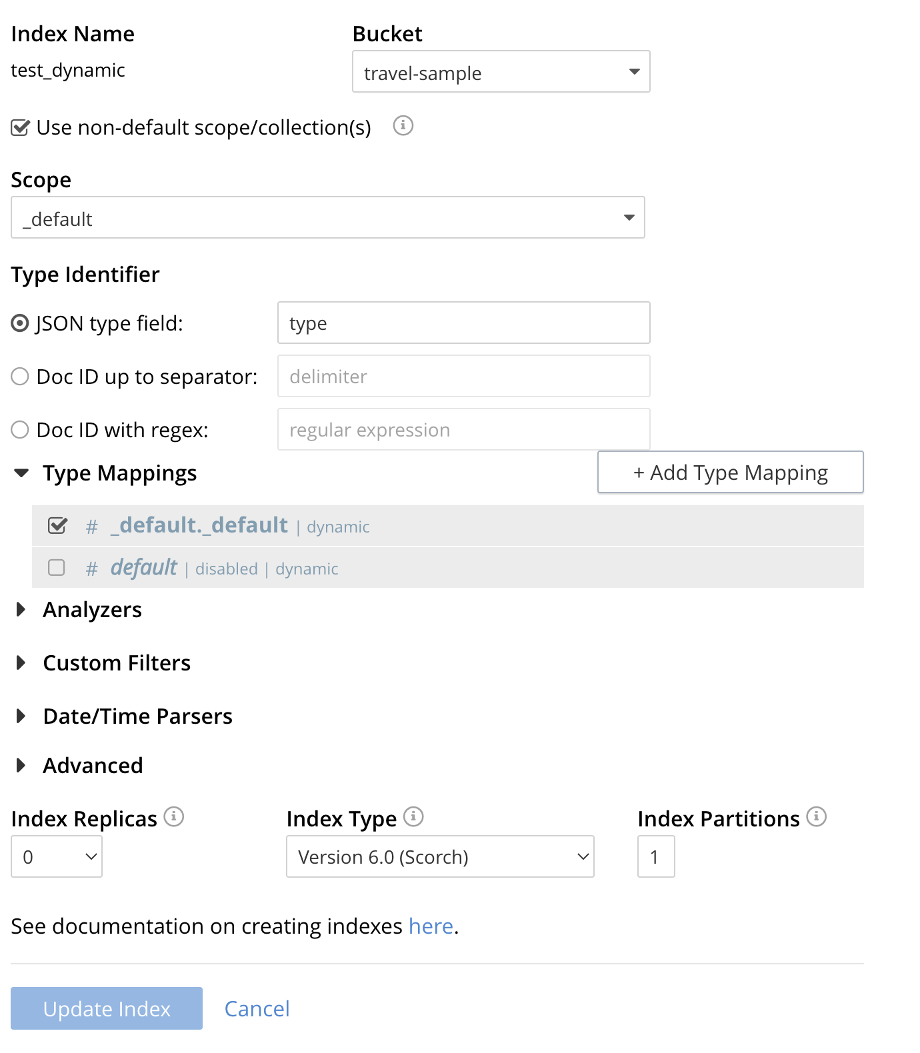The image size is (920, 1053).
Task: Click the Index Type info icon
Action: click(413, 816)
